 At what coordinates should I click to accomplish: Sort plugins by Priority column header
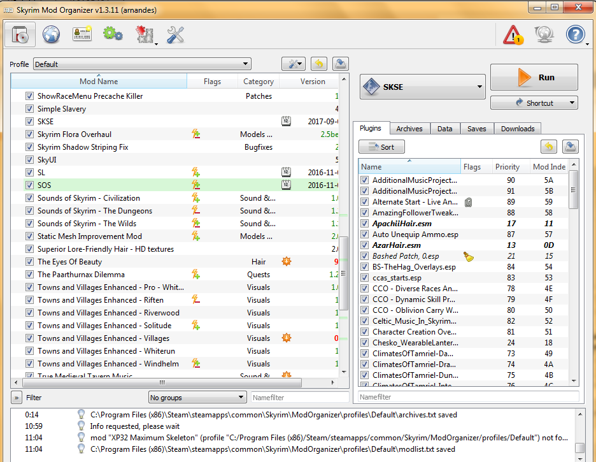tap(507, 166)
